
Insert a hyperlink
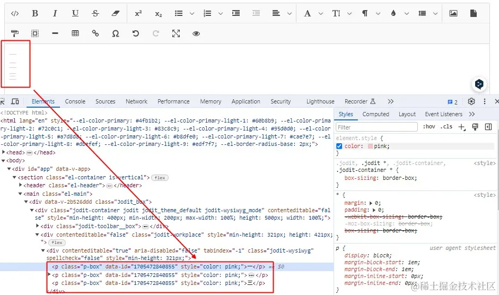[95, 33]
